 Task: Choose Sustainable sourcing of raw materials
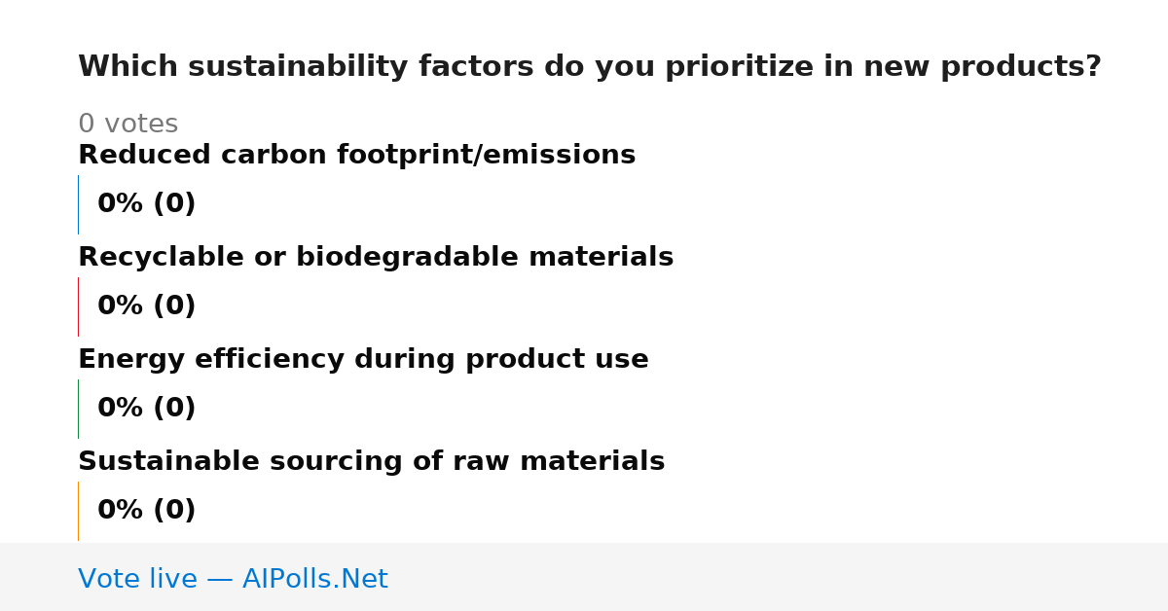(x=371, y=462)
